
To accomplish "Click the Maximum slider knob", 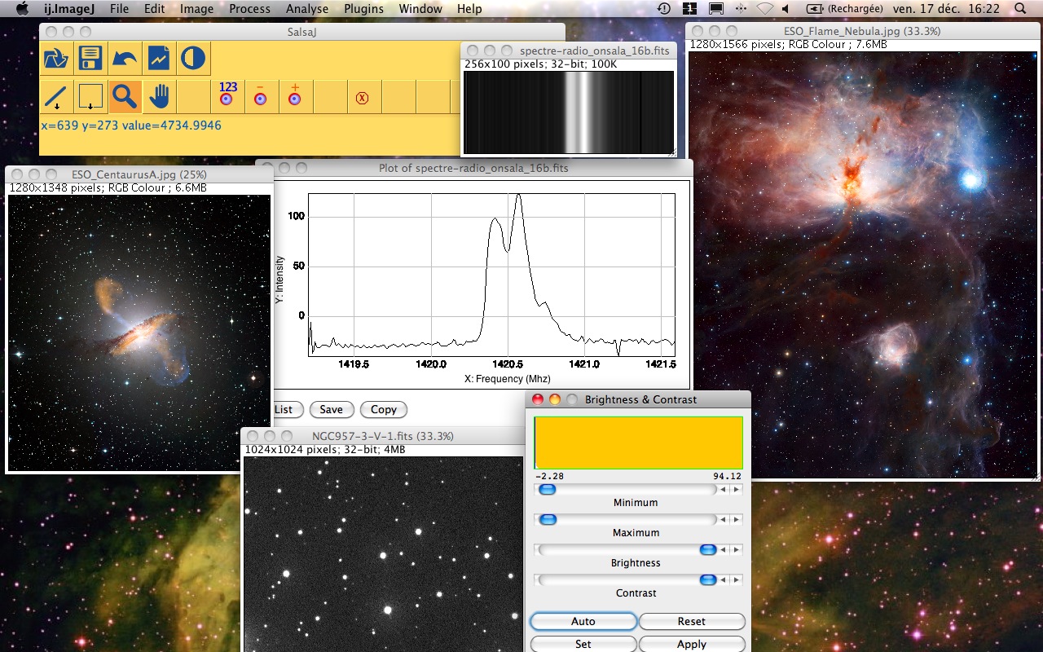I will coord(548,519).
